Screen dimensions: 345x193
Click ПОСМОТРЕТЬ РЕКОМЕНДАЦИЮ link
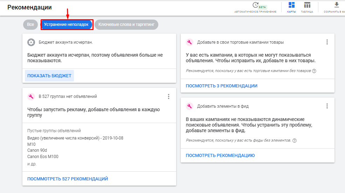pyautogui.click(x=220, y=156)
